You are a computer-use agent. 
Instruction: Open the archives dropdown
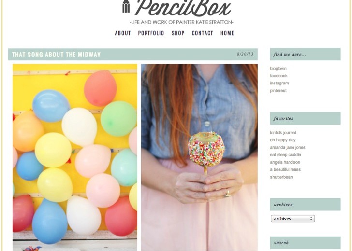point(293,219)
